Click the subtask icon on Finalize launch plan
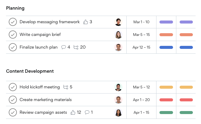The height and width of the screenshot is (124, 201). [x=76, y=47]
